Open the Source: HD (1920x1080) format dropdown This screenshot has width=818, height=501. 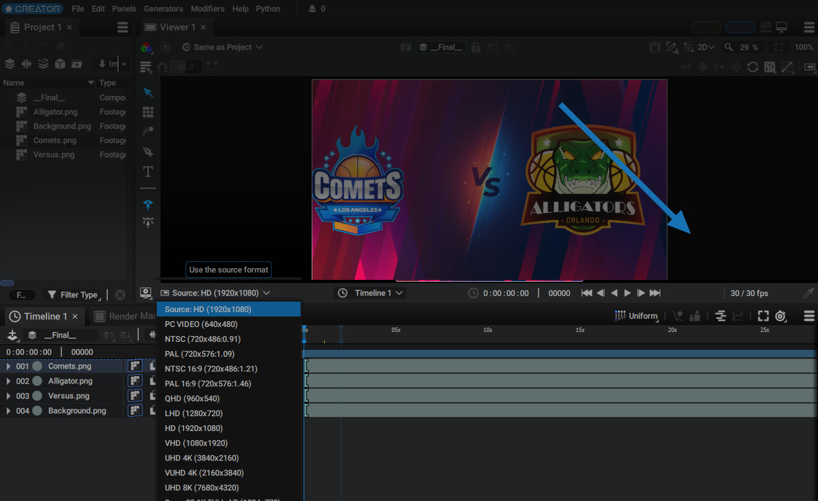click(215, 293)
